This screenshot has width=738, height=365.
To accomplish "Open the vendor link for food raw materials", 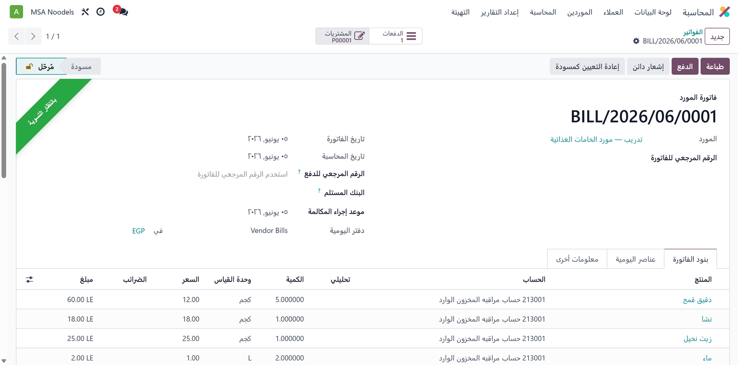I will coord(596,139).
